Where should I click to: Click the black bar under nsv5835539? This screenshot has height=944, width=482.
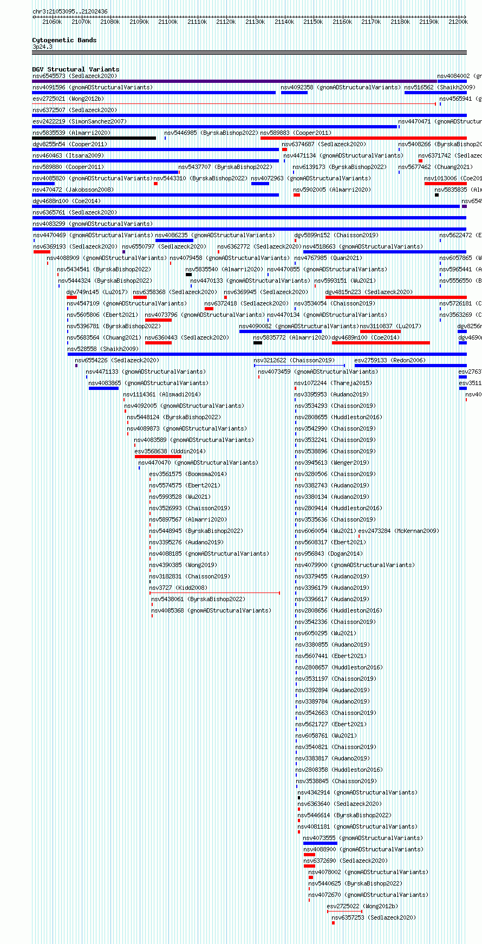pos(94,138)
